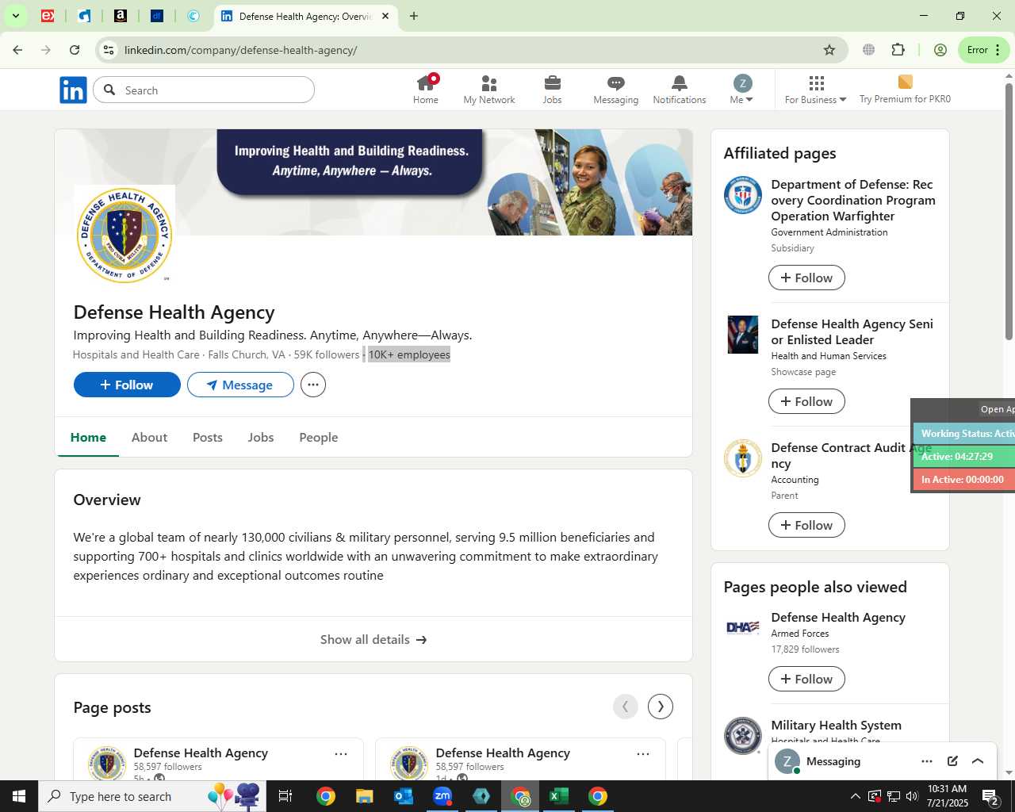Click the Message button
The height and width of the screenshot is (812, 1015).
click(240, 385)
